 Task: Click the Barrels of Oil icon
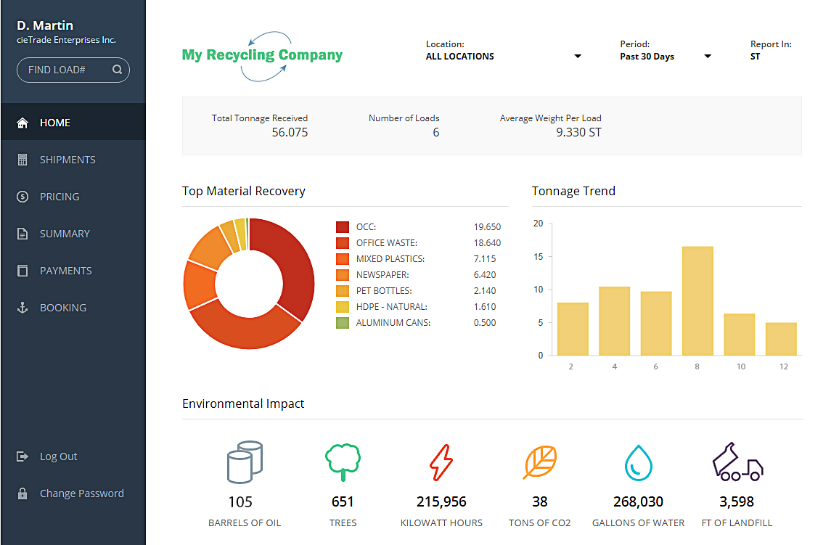coord(245,462)
